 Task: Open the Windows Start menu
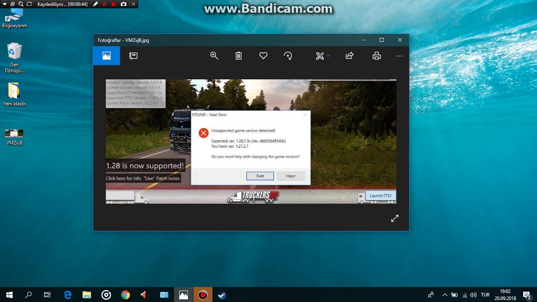click(x=9, y=295)
